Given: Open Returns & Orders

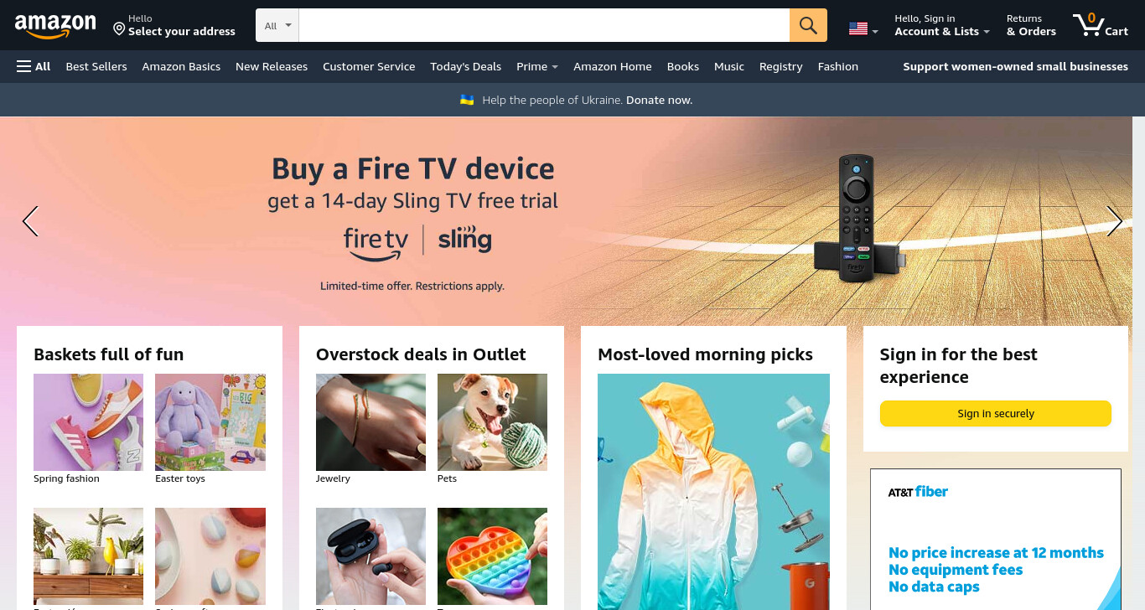Looking at the screenshot, I should pyautogui.click(x=1031, y=25).
